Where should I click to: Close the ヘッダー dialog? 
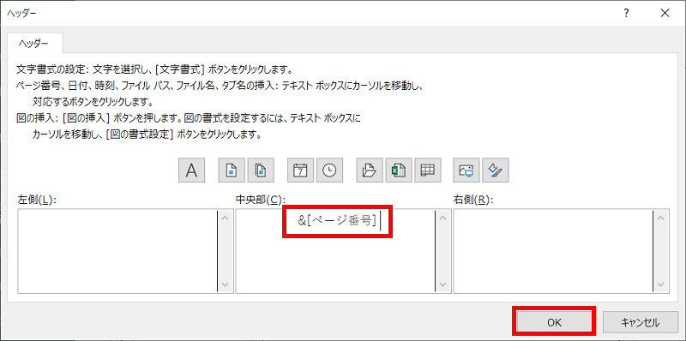coord(665,13)
